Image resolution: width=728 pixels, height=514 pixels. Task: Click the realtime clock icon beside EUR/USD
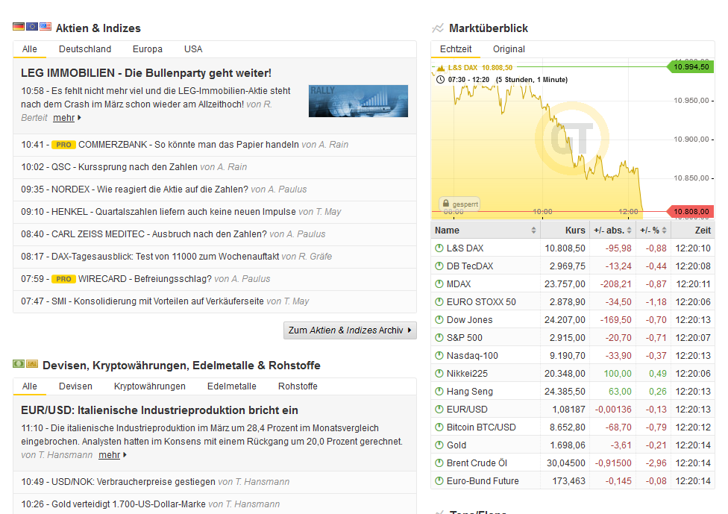pos(441,409)
